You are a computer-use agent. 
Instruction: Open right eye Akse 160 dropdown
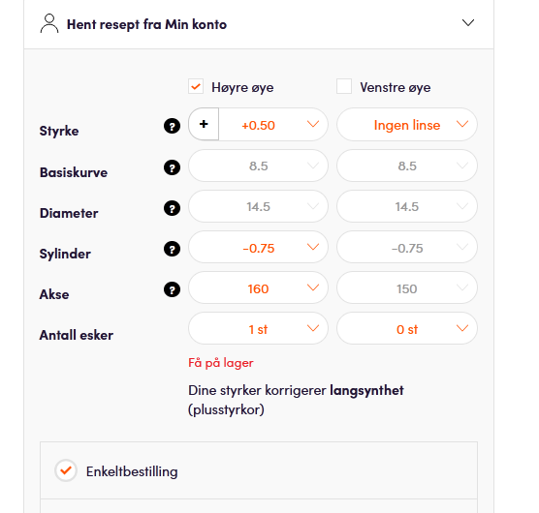point(258,287)
